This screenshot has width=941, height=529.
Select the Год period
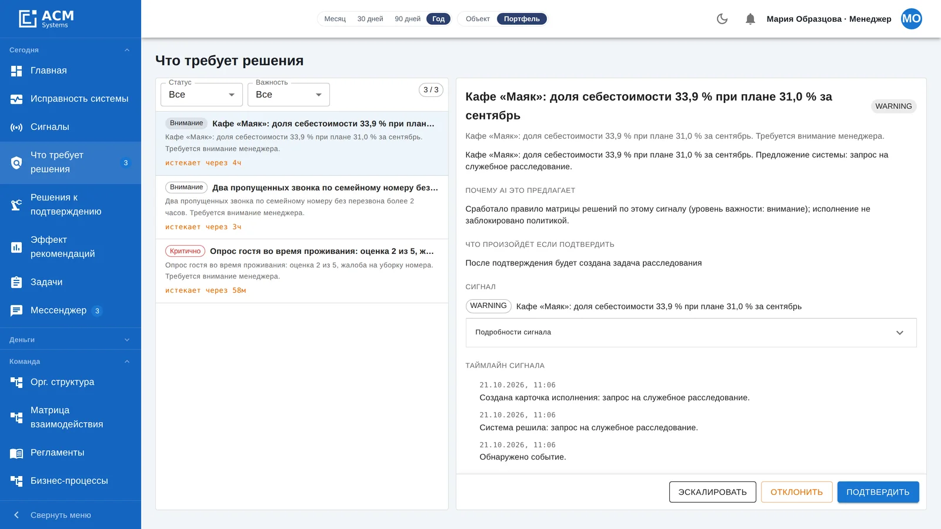pyautogui.click(x=438, y=19)
